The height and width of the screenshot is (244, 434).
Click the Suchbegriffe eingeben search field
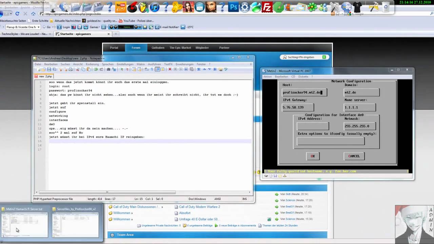(x=302, y=57)
